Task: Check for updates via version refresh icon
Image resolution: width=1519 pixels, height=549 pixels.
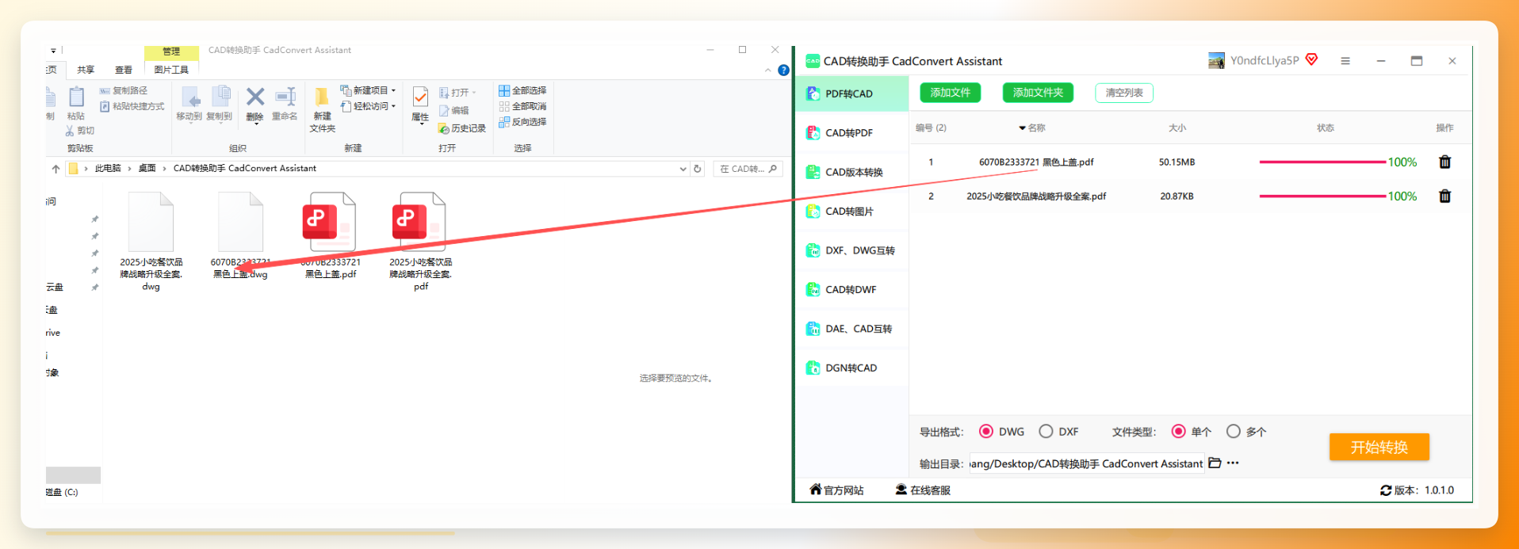Action: click(1386, 490)
